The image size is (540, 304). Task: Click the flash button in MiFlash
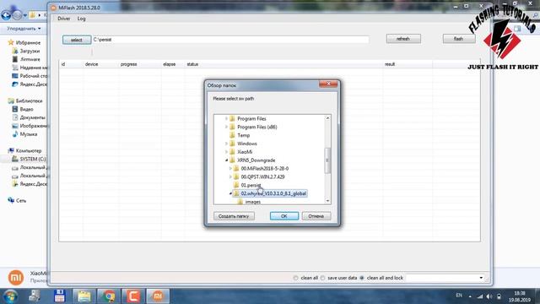click(458, 39)
